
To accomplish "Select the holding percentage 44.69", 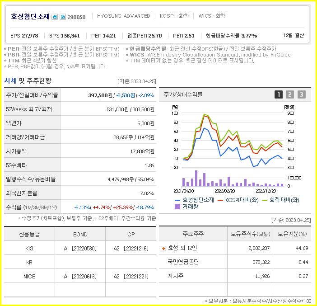I will (302, 248).
